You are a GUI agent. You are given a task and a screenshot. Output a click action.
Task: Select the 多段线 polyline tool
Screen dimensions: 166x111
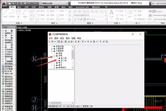tap(12, 14)
